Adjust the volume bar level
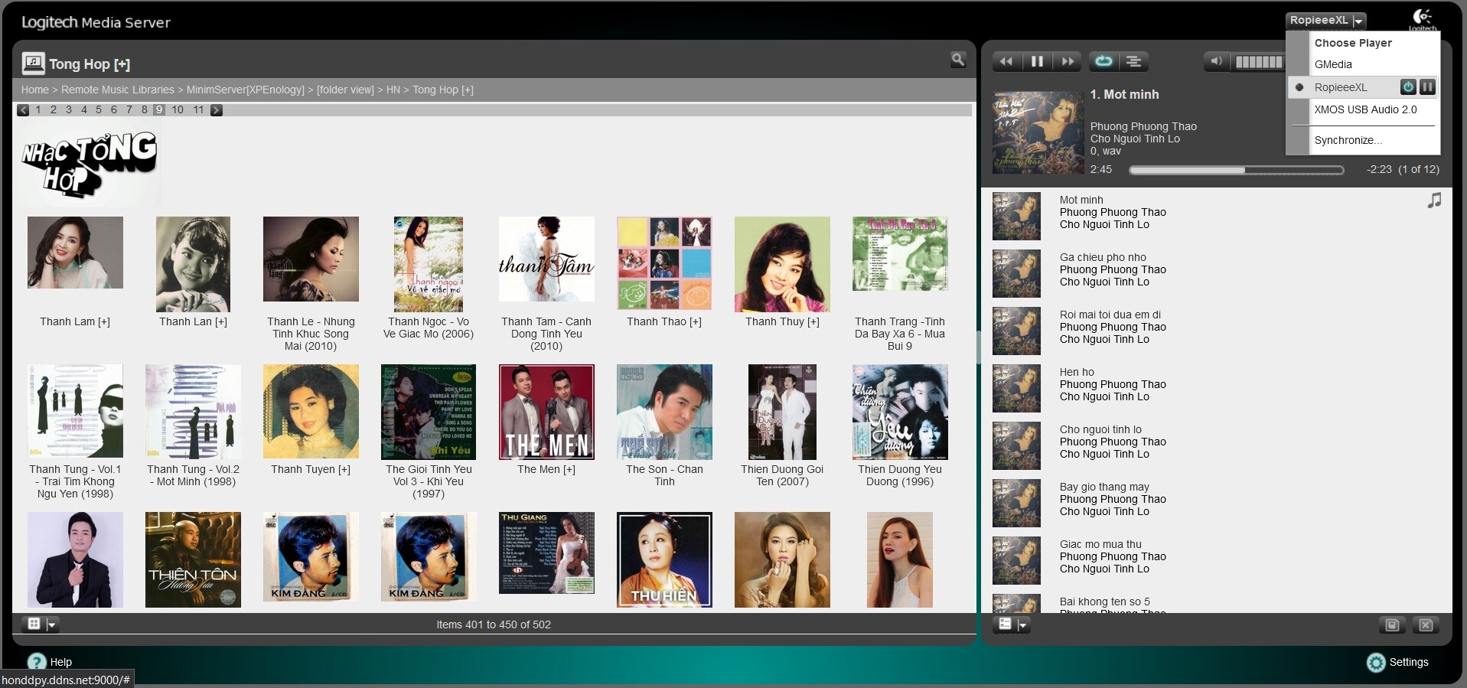 point(1259,62)
